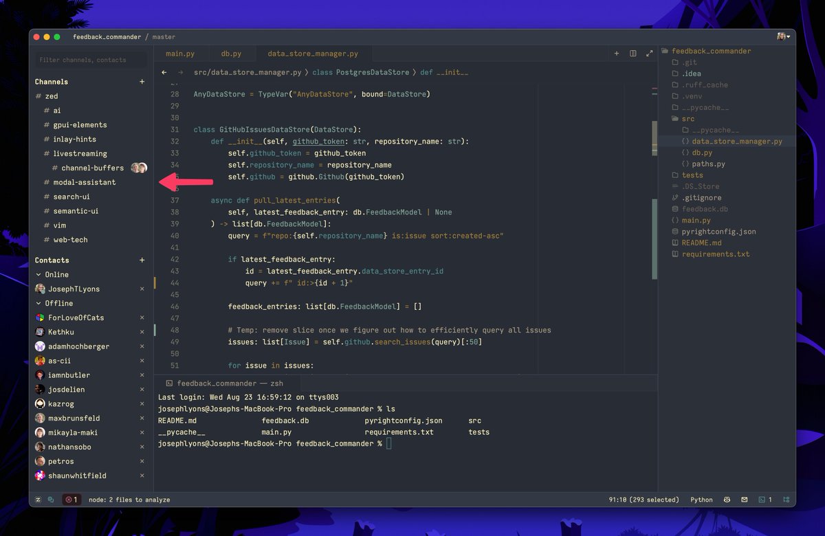Remove contact JosephTLyons with its x
Viewport: 825px width, 536px height.
(142, 289)
